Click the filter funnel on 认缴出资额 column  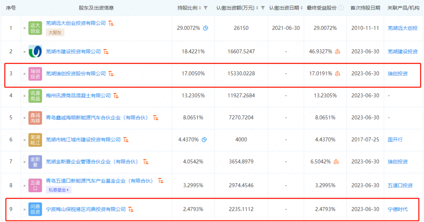(262, 8)
